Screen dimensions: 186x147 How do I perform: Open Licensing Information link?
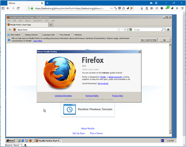click(63, 96)
